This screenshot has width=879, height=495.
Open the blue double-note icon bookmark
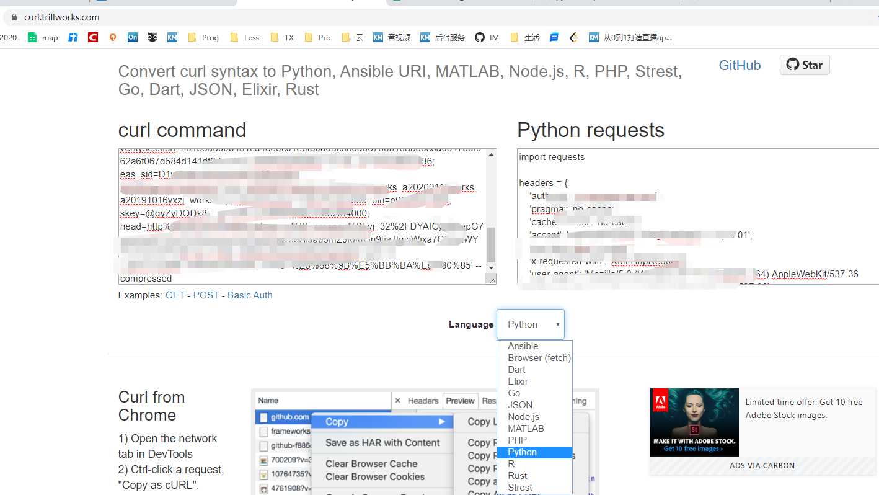coord(73,37)
